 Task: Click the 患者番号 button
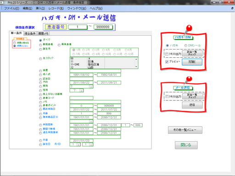coord(56,27)
